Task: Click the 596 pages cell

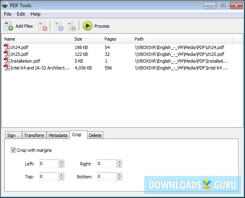Action: coord(108,68)
